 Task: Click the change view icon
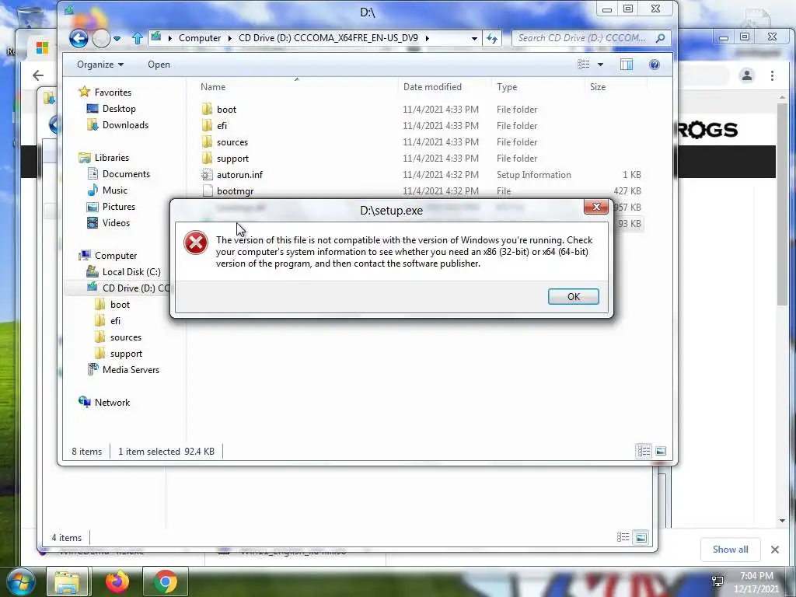584,65
